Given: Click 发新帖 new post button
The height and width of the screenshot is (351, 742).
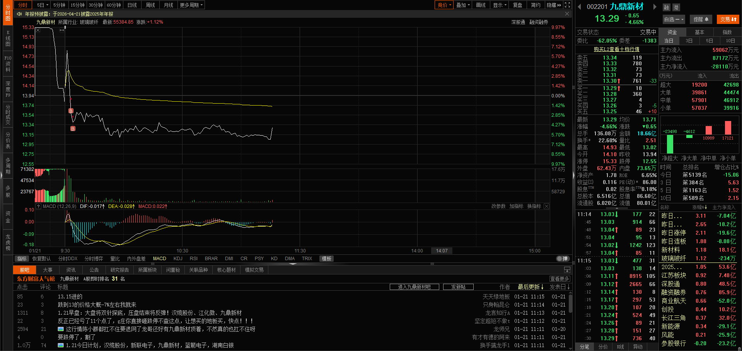Looking at the screenshot, I should (x=458, y=287).
